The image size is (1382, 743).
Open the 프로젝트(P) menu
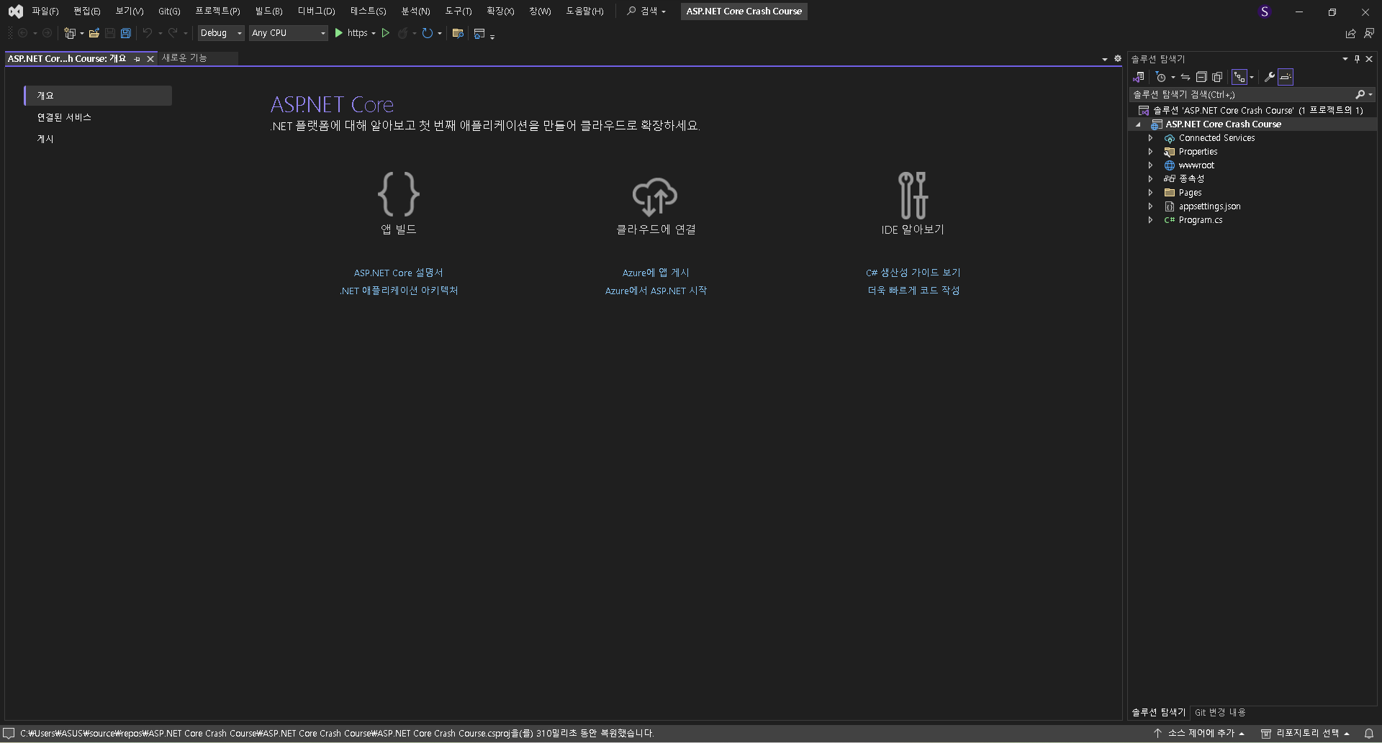point(217,12)
